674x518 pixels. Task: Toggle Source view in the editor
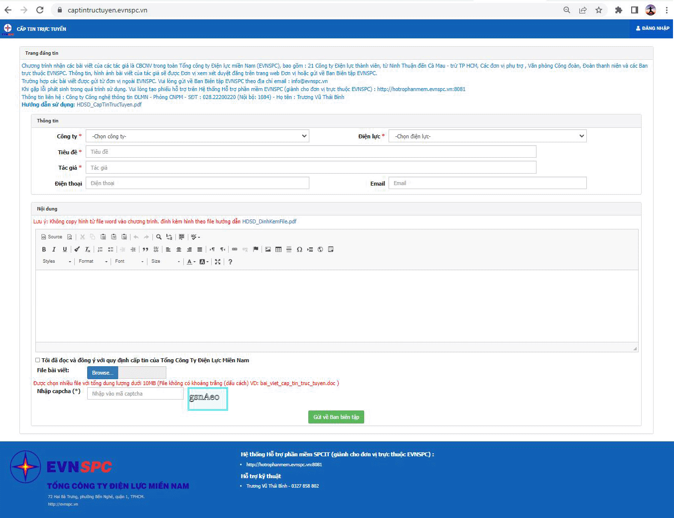click(52, 237)
